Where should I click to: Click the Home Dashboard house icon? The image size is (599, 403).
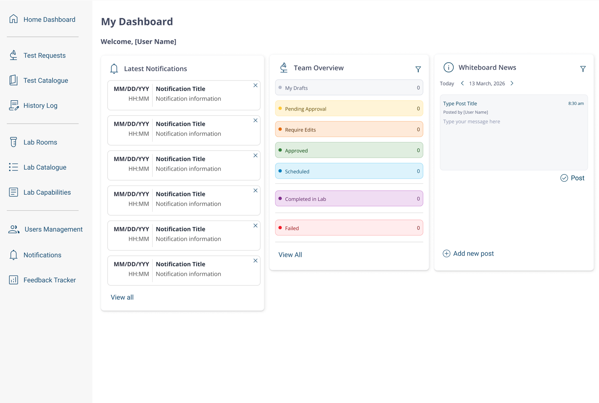[x=13, y=19]
